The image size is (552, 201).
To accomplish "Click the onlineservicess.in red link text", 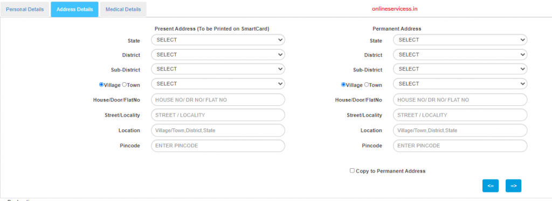I will (395, 9).
